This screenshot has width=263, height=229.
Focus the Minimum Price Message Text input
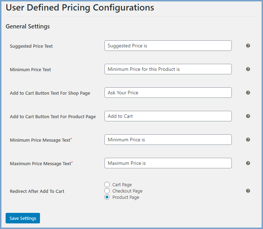click(x=168, y=140)
